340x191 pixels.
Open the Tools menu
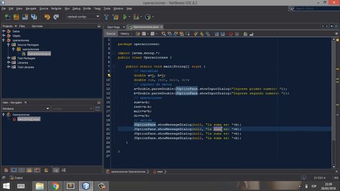pyautogui.click(x=107, y=8)
